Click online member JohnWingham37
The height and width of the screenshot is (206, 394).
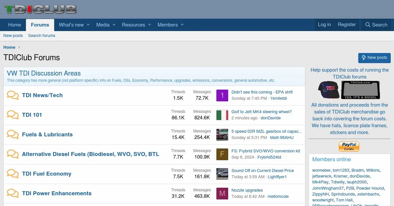[328, 188]
